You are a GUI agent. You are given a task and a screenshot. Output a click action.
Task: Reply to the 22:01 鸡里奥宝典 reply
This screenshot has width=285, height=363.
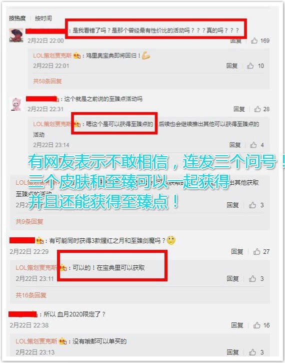[232, 66]
